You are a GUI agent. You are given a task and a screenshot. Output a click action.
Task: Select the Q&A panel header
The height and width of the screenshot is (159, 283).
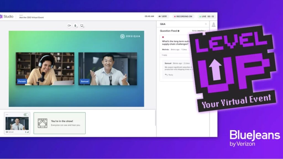[x=163, y=24]
